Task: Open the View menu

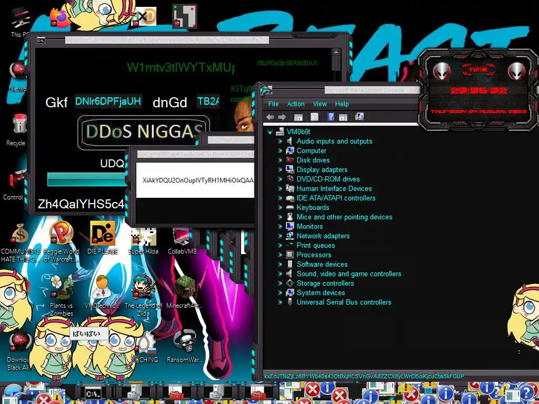Action: 320,104
